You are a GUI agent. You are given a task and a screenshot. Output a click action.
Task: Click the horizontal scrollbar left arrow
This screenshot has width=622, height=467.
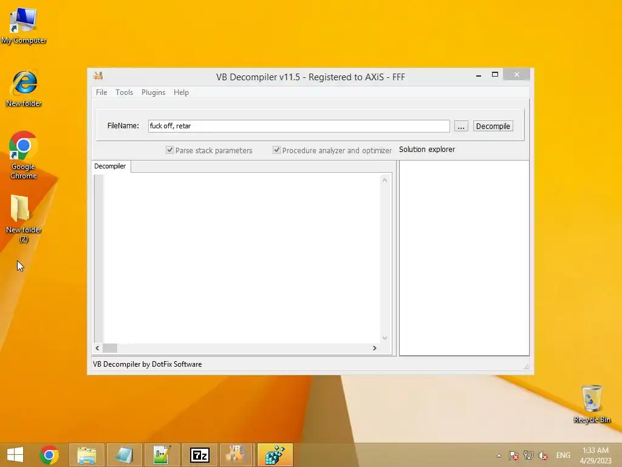(98, 348)
